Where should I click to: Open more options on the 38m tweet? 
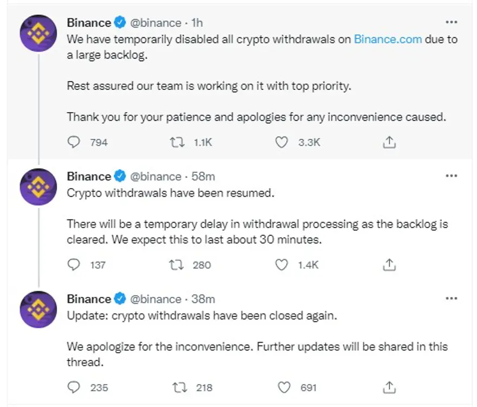coord(451,299)
